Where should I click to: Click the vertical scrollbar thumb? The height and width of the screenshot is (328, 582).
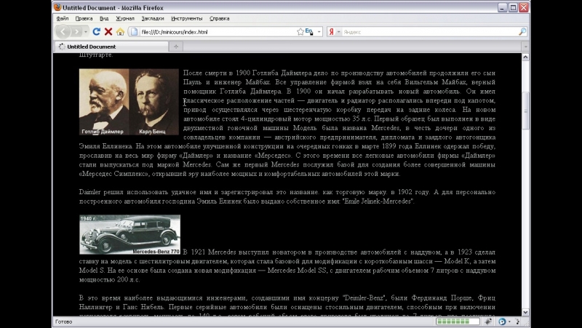coord(525,111)
